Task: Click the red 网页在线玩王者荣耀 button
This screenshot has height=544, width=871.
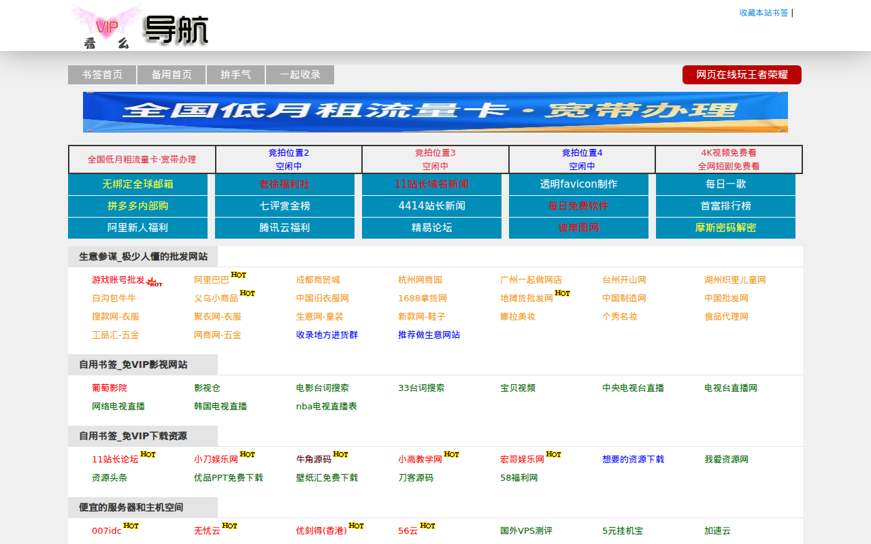Action: [x=742, y=75]
